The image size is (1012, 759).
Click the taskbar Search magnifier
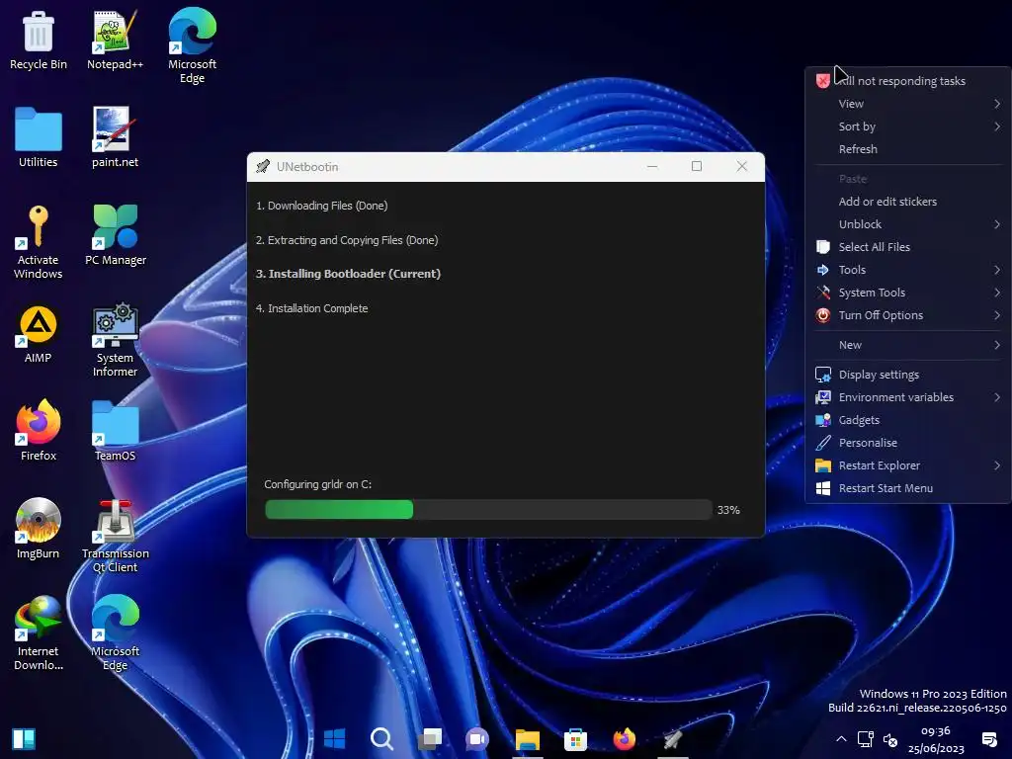pos(381,738)
